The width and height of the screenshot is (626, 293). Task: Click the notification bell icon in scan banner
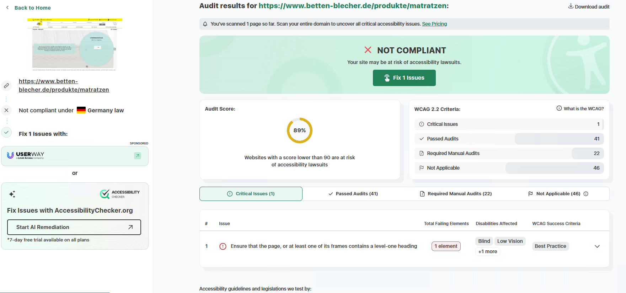205,24
